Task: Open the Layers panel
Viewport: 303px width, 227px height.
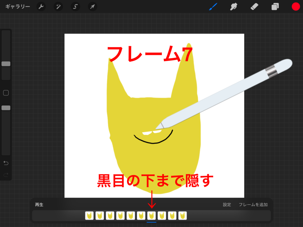Action: [275, 6]
